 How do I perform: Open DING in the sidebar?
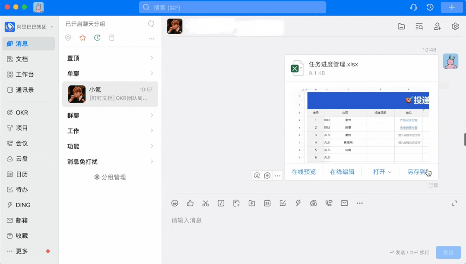click(29, 205)
